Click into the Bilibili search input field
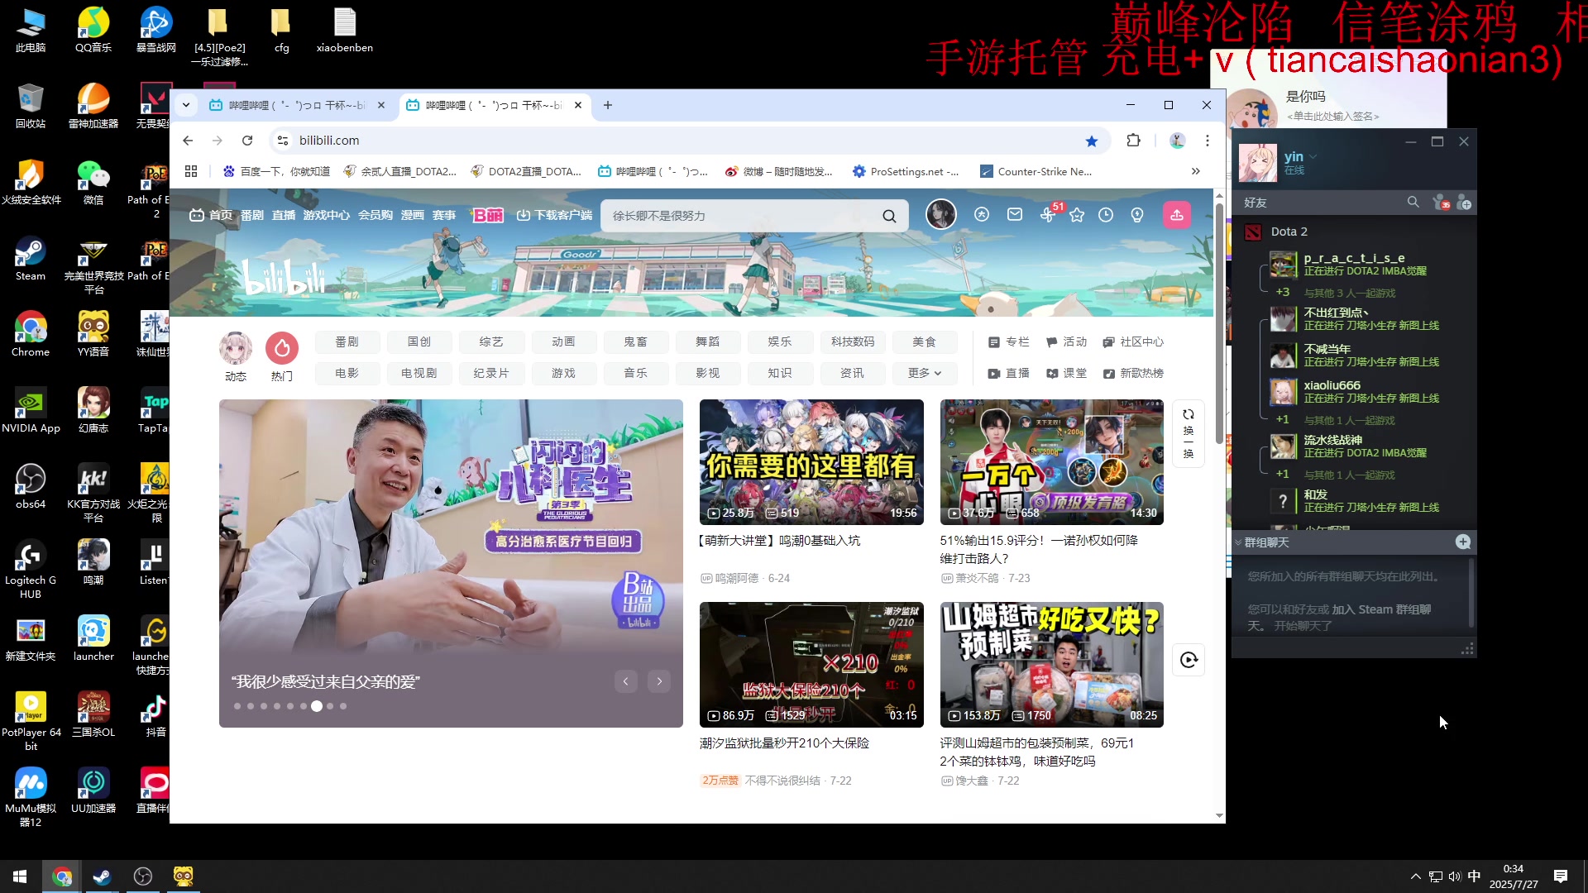Image resolution: width=1588 pixels, height=893 pixels. click(740, 216)
